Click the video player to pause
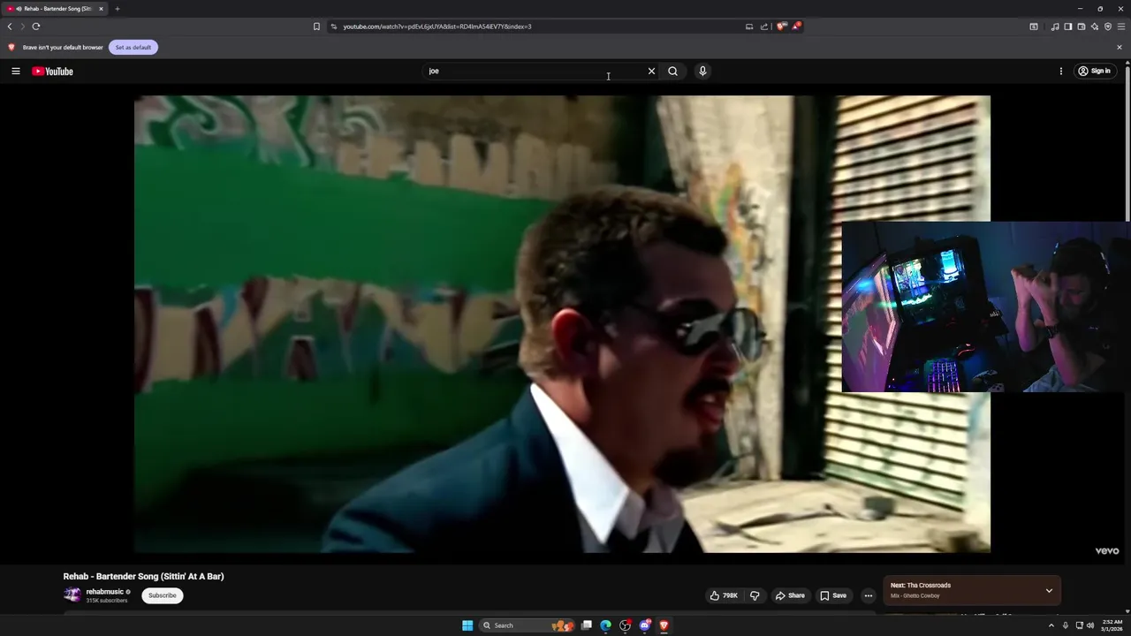 (562, 324)
